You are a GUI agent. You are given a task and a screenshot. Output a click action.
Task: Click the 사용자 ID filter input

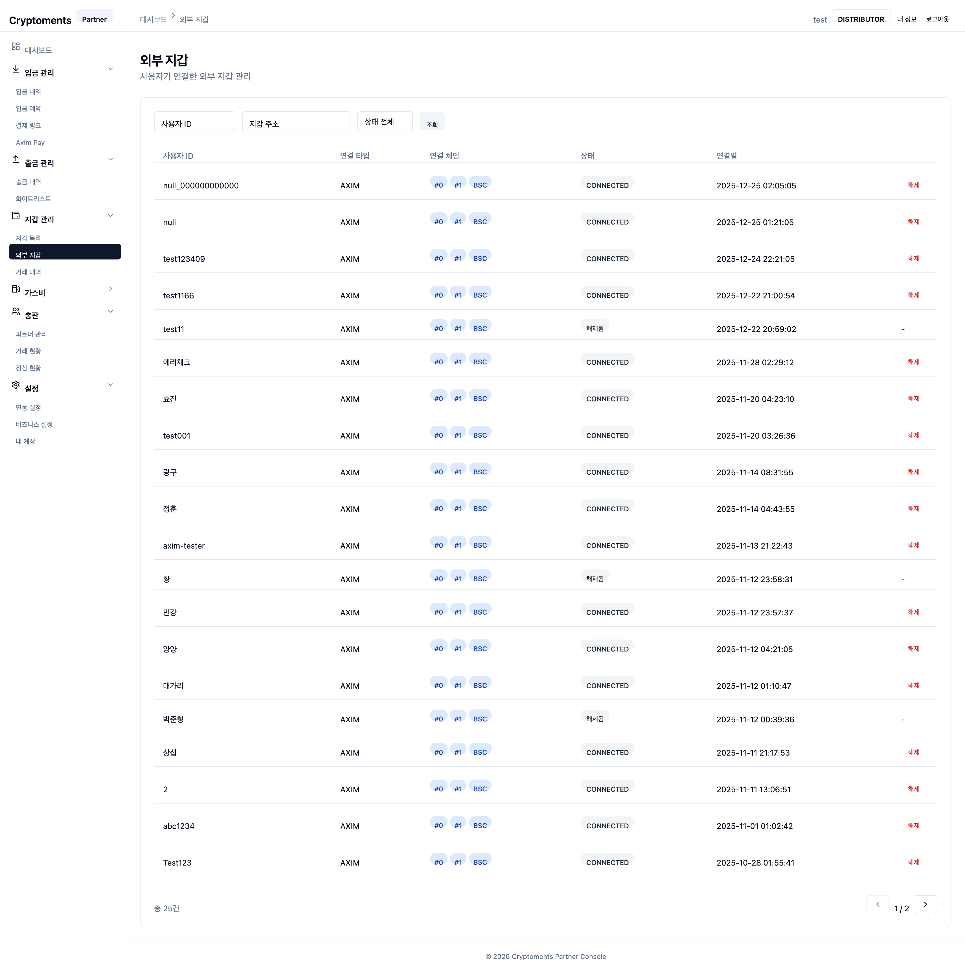click(x=194, y=121)
